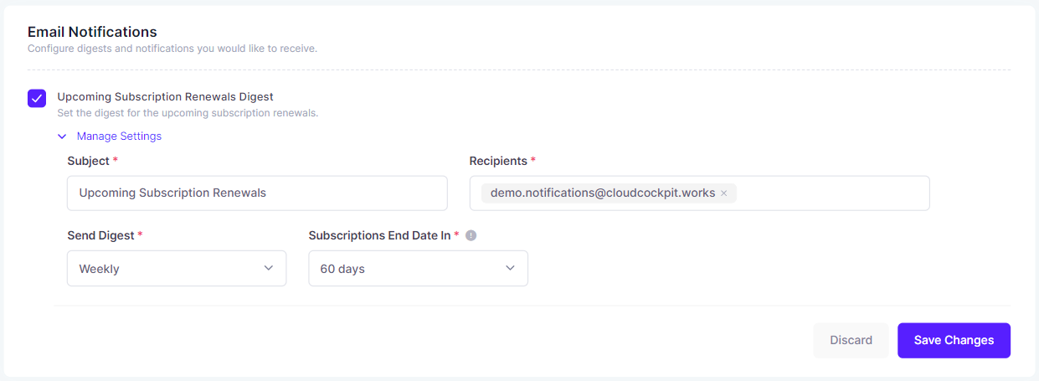The height and width of the screenshot is (381, 1039).
Task: Click the Subscriptions End Date In label
Action: point(379,235)
